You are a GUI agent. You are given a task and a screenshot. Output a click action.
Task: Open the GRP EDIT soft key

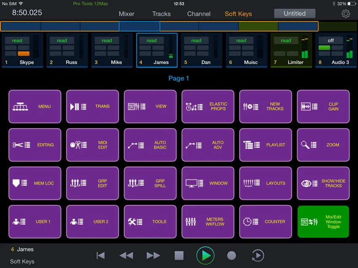(x=93, y=183)
